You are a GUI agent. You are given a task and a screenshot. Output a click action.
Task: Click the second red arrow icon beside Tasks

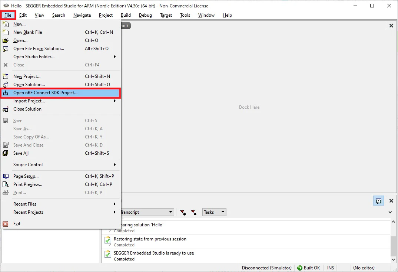tap(194, 212)
